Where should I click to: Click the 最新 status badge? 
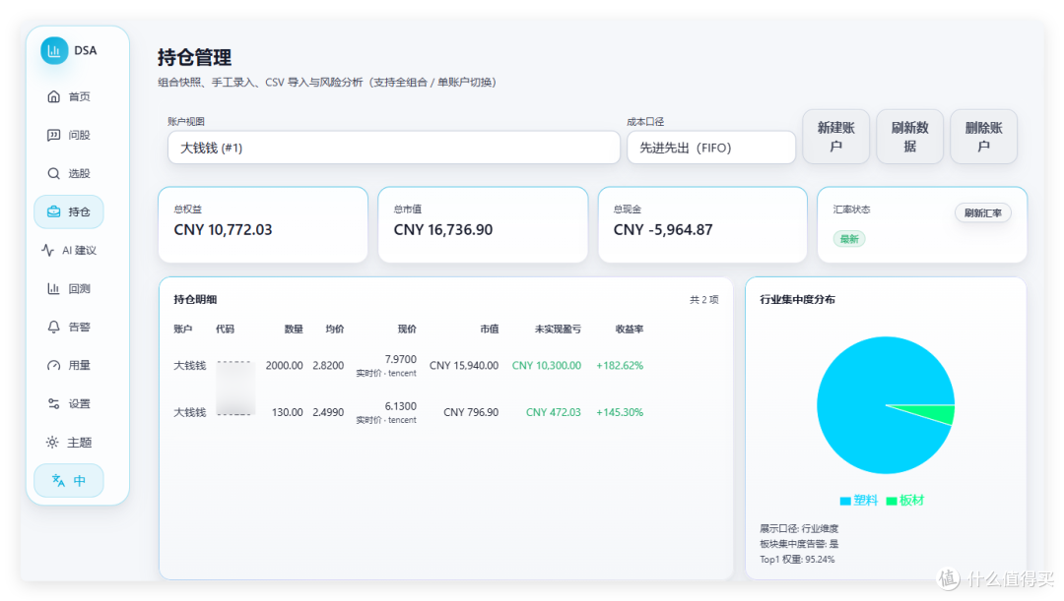coord(849,238)
